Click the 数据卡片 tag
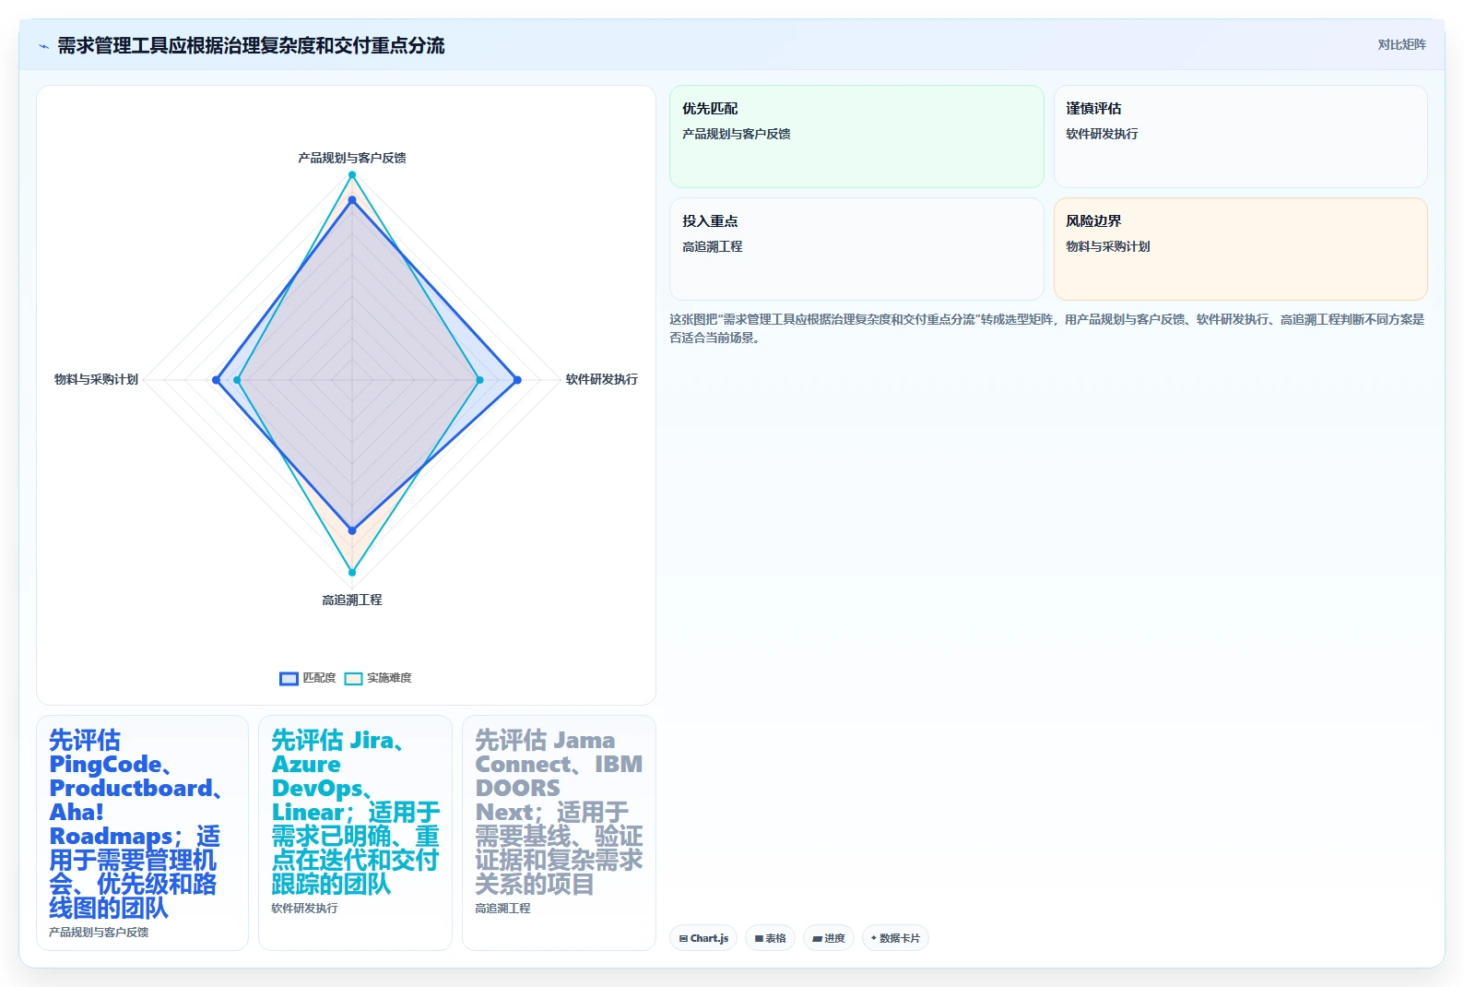This screenshot has height=987, width=1464. [x=894, y=938]
